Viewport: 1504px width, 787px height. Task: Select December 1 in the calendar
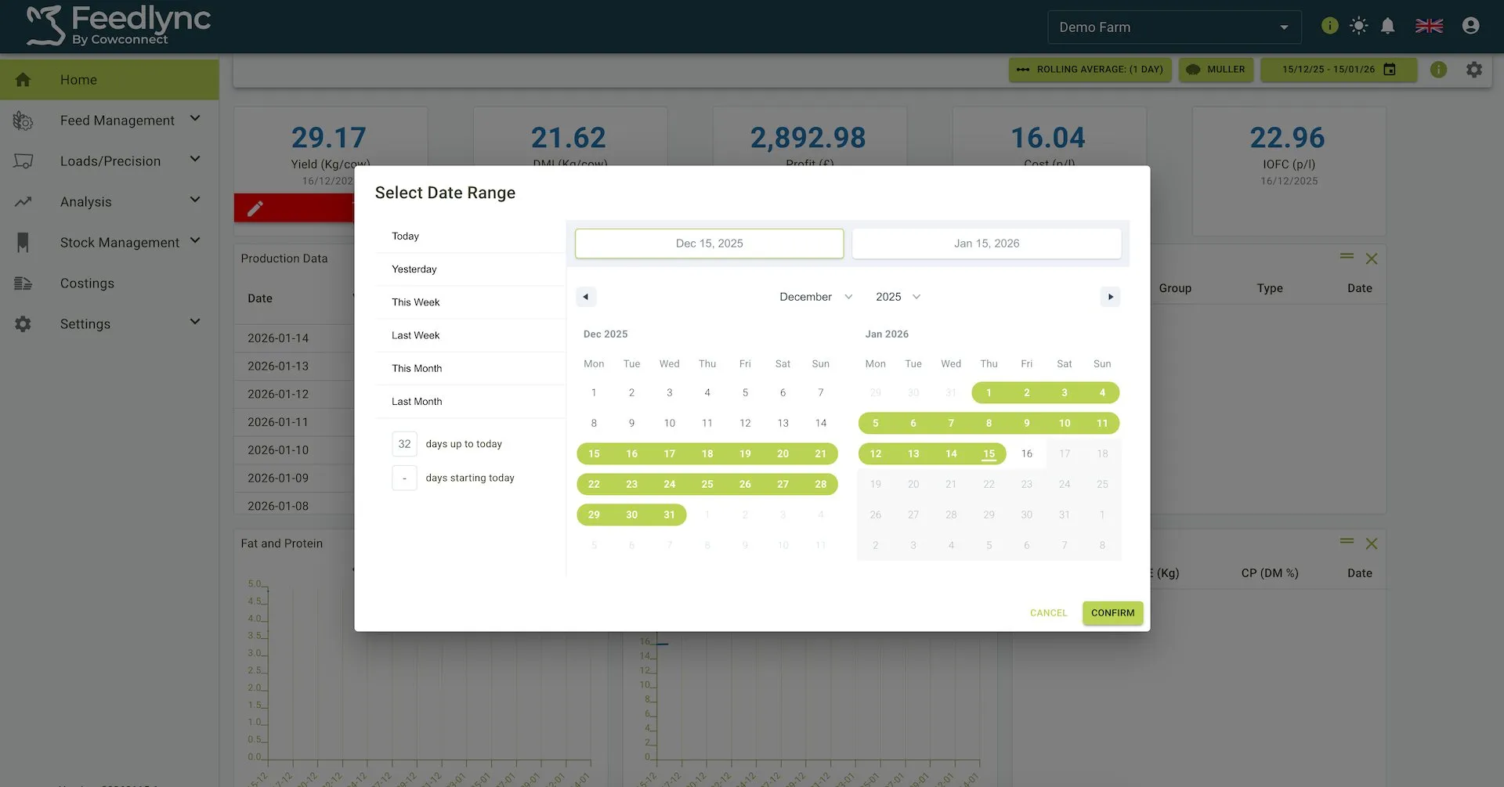(x=594, y=392)
